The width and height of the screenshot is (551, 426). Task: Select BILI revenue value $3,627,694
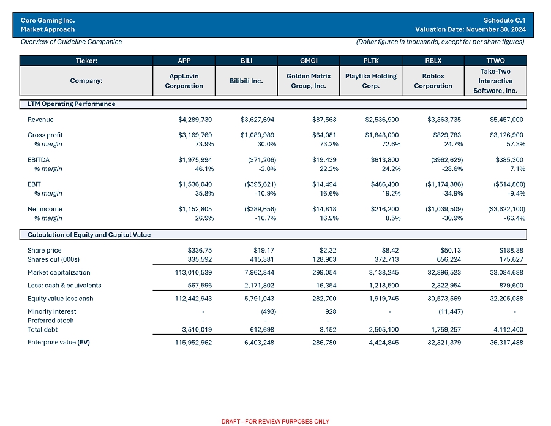(257, 120)
